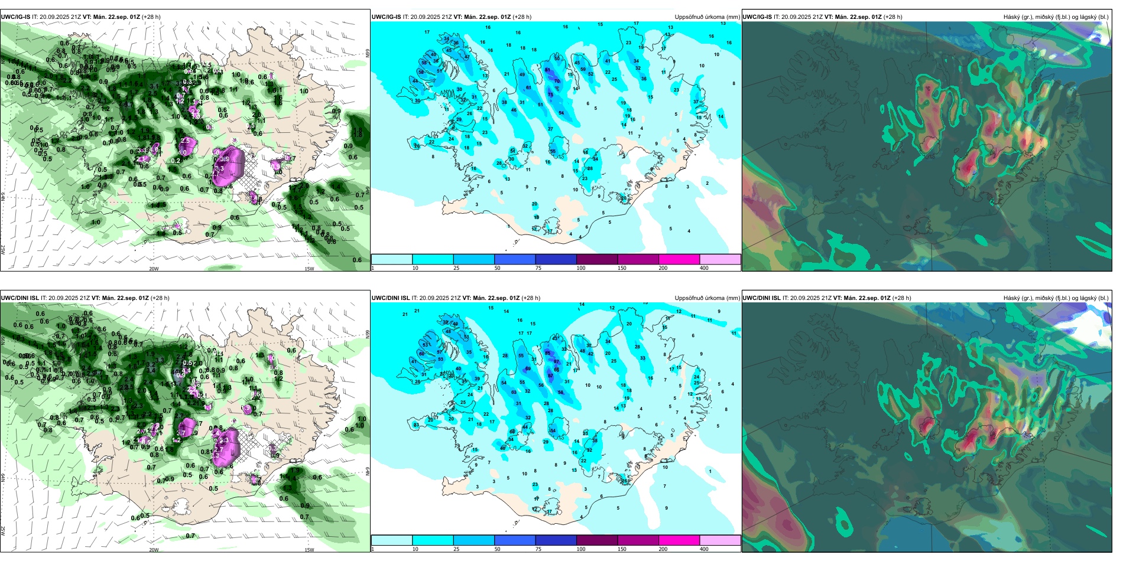Pick the 200–400 mm pink swatch in IG-IS legend
Viewport: 1123px width, 561px height.
pyautogui.click(x=679, y=259)
